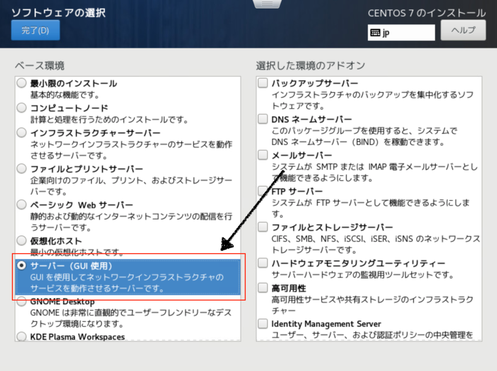
Task: Choose GNOME Desktop radio button
Action: click(22, 302)
